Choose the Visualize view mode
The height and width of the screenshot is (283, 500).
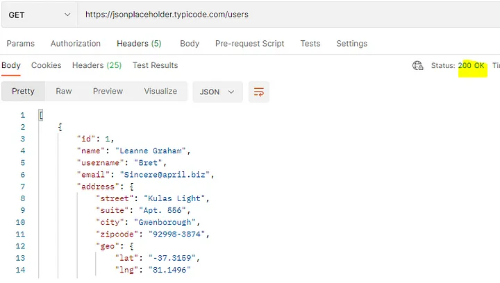tap(160, 91)
